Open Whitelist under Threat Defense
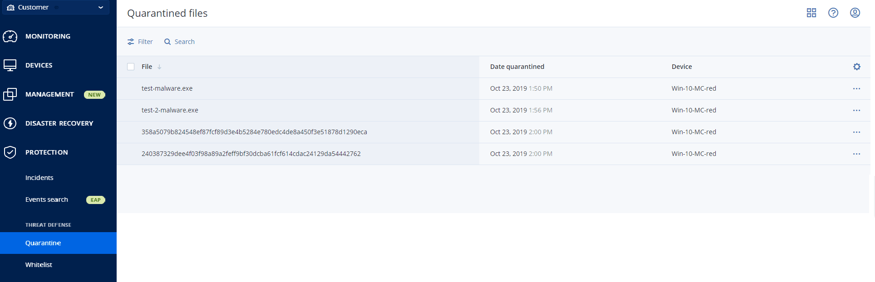875x282 pixels. 39,265
